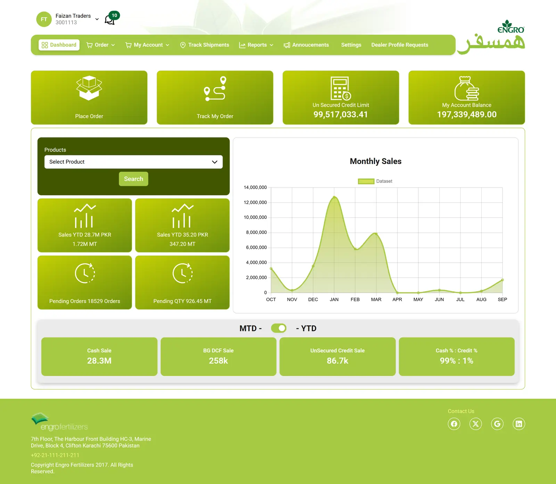Click the Place Order box icon
Image resolution: width=556 pixels, height=484 pixels.
(x=89, y=88)
